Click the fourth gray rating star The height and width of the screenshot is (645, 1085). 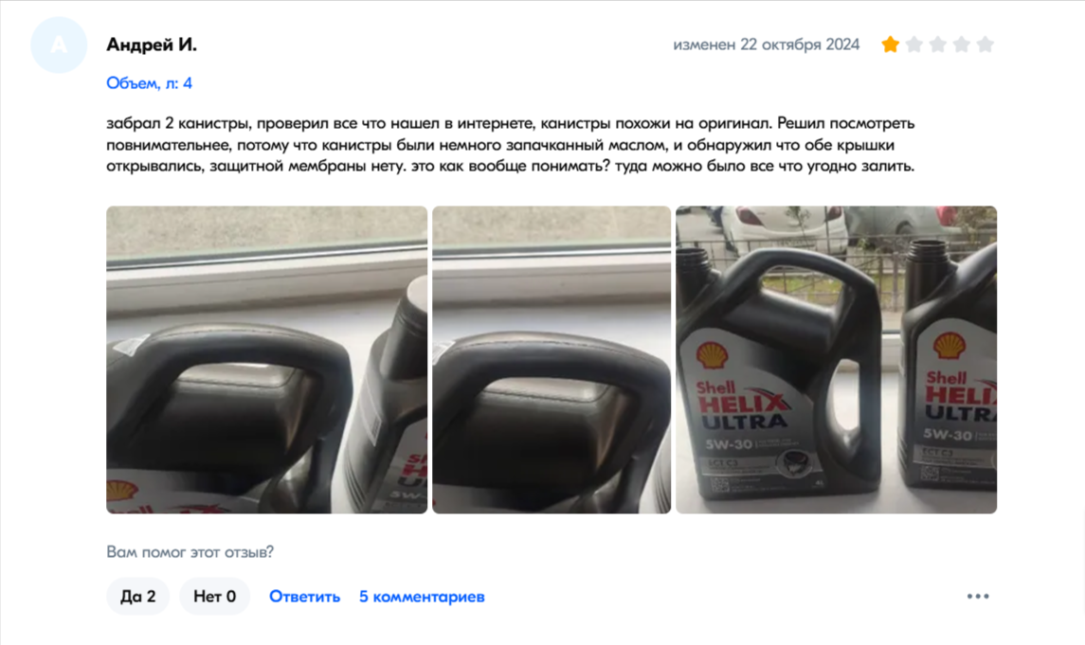pyautogui.click(x=961, y=45)
